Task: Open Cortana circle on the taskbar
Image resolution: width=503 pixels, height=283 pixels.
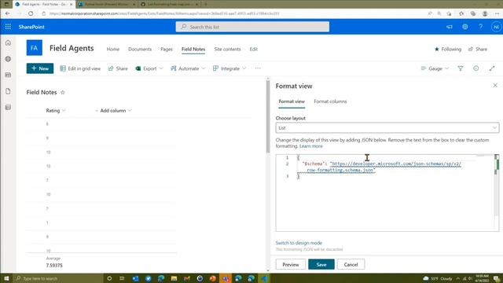Action: [109, 278]
